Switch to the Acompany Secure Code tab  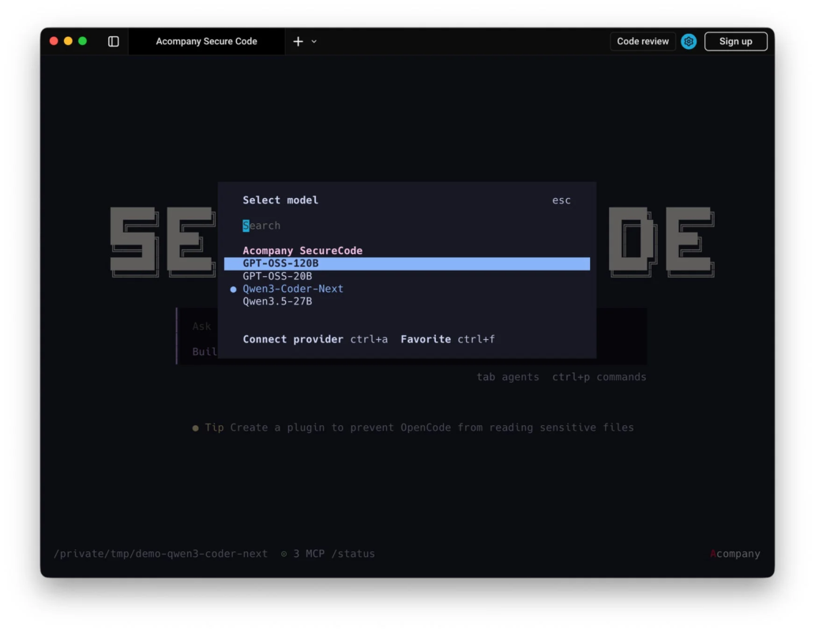(x=207, y=41)
